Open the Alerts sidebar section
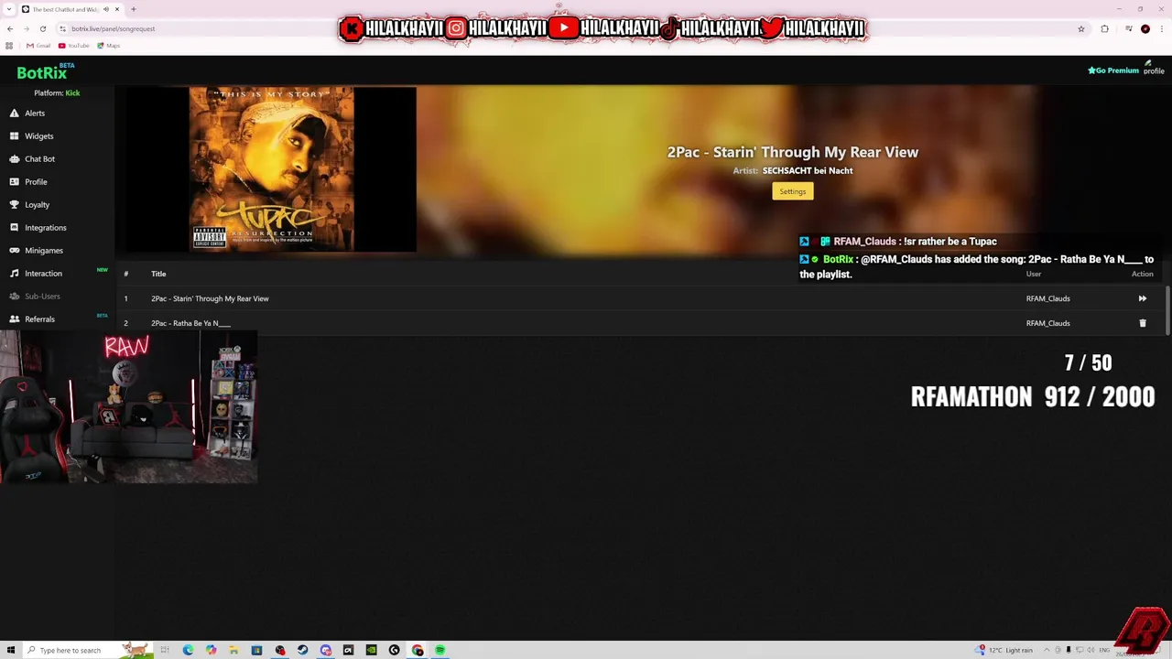The width and height of the screenshot is (1172, 659). (27, 113)
